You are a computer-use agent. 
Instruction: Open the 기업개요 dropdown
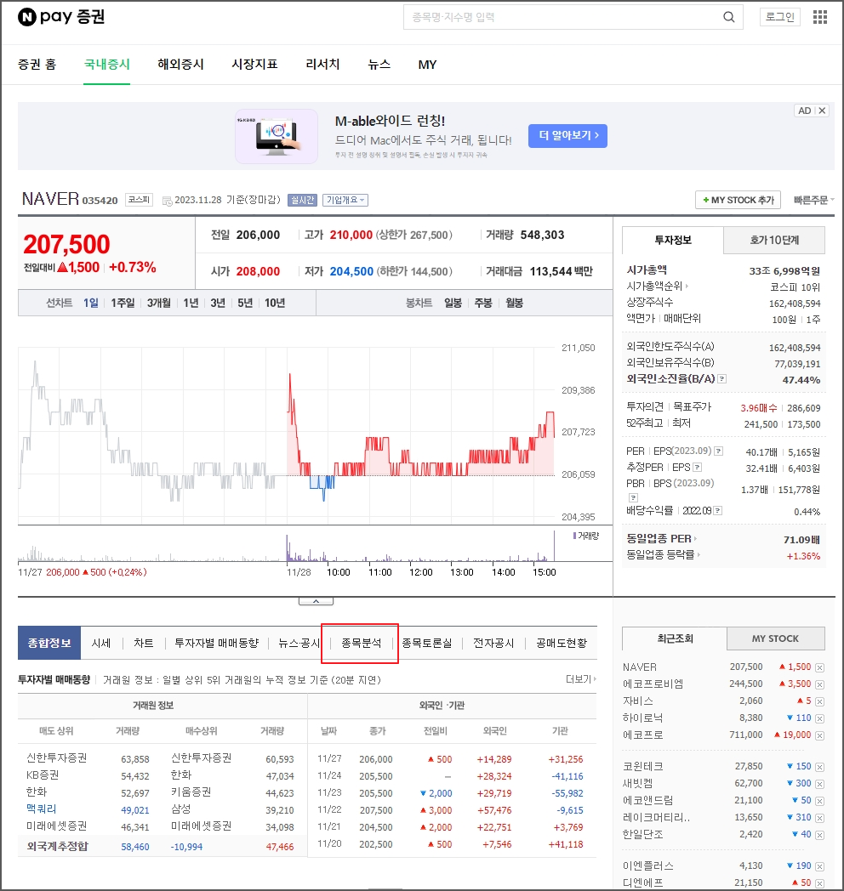(x=345, y=200)
